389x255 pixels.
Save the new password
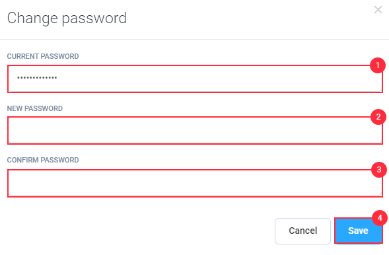[358, 231]
